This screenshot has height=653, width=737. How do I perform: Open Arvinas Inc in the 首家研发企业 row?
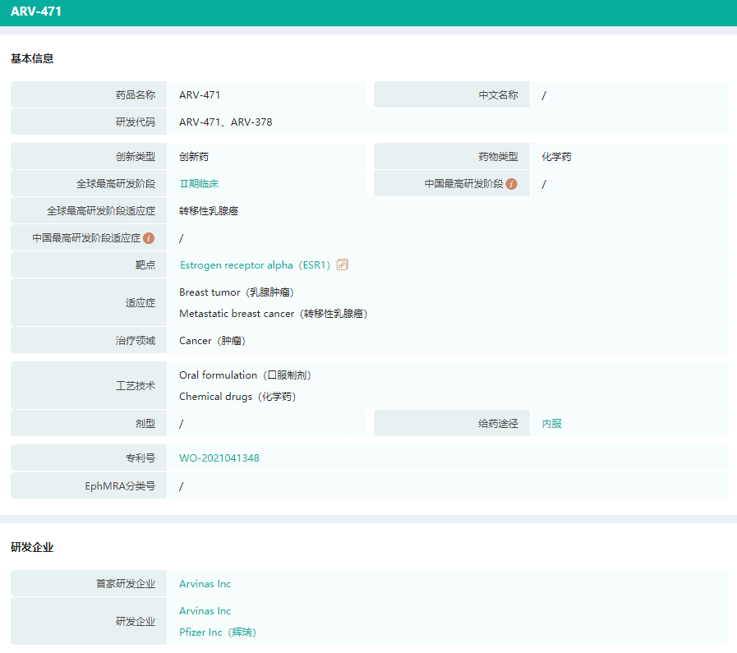coord(205,584)
